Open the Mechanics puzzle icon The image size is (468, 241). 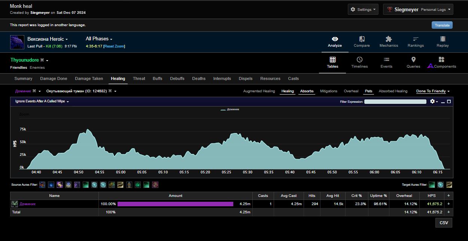pyautogui.click(x=389, y=39)
